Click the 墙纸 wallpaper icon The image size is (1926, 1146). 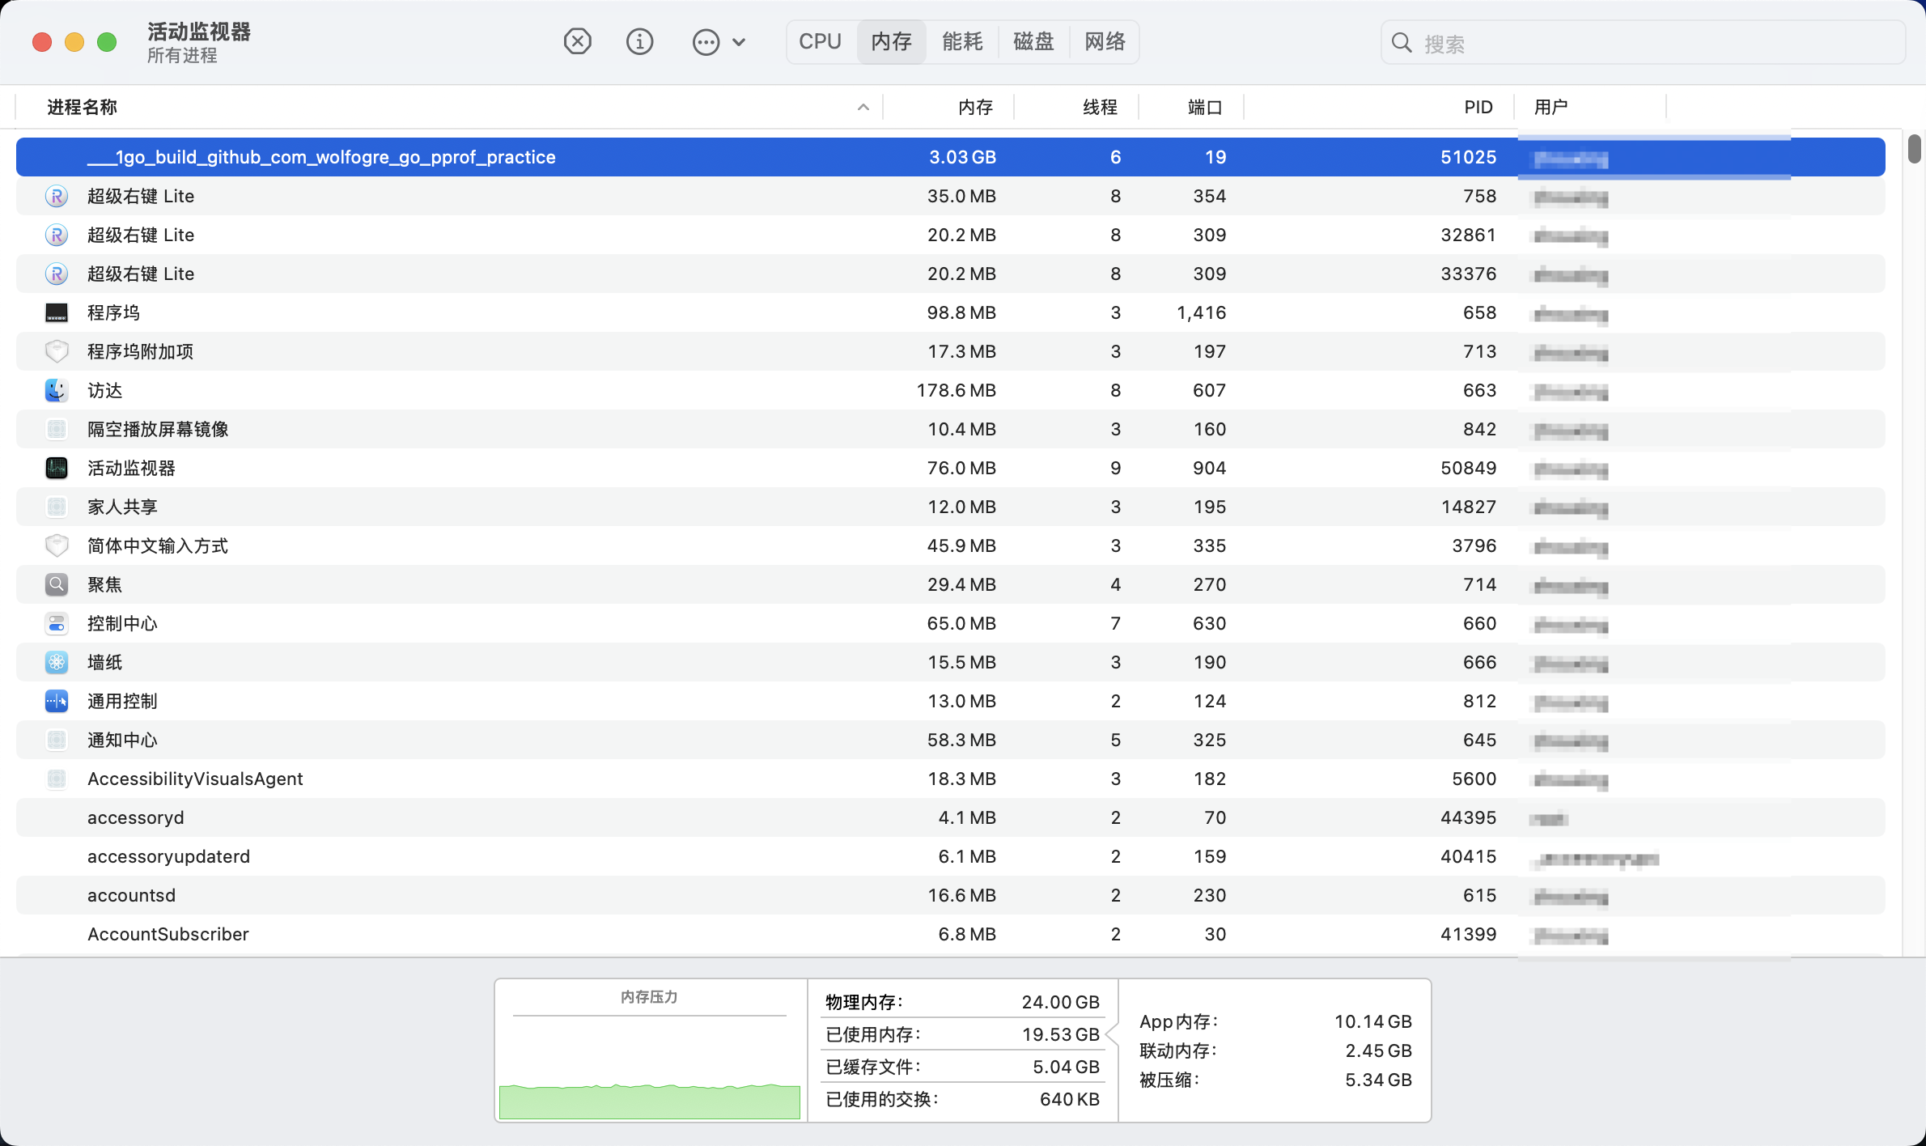57,662
